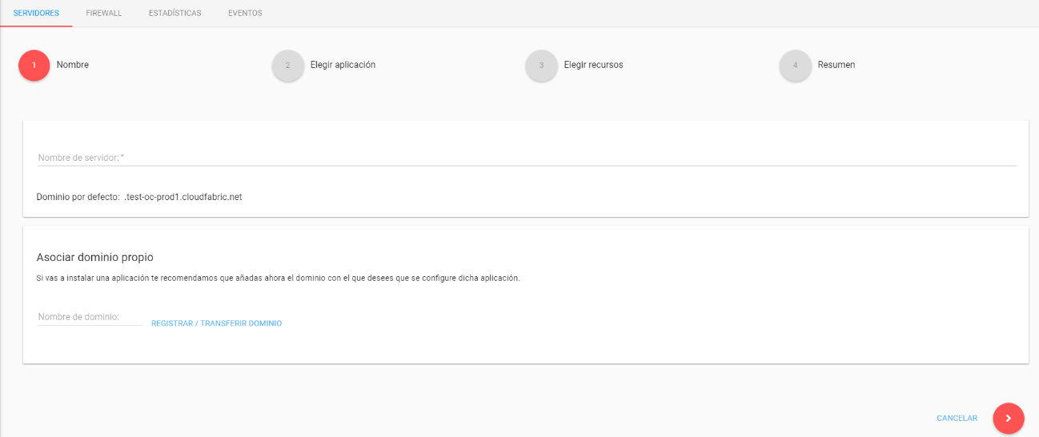Advance with the red next arrow button

(1009, 419)
